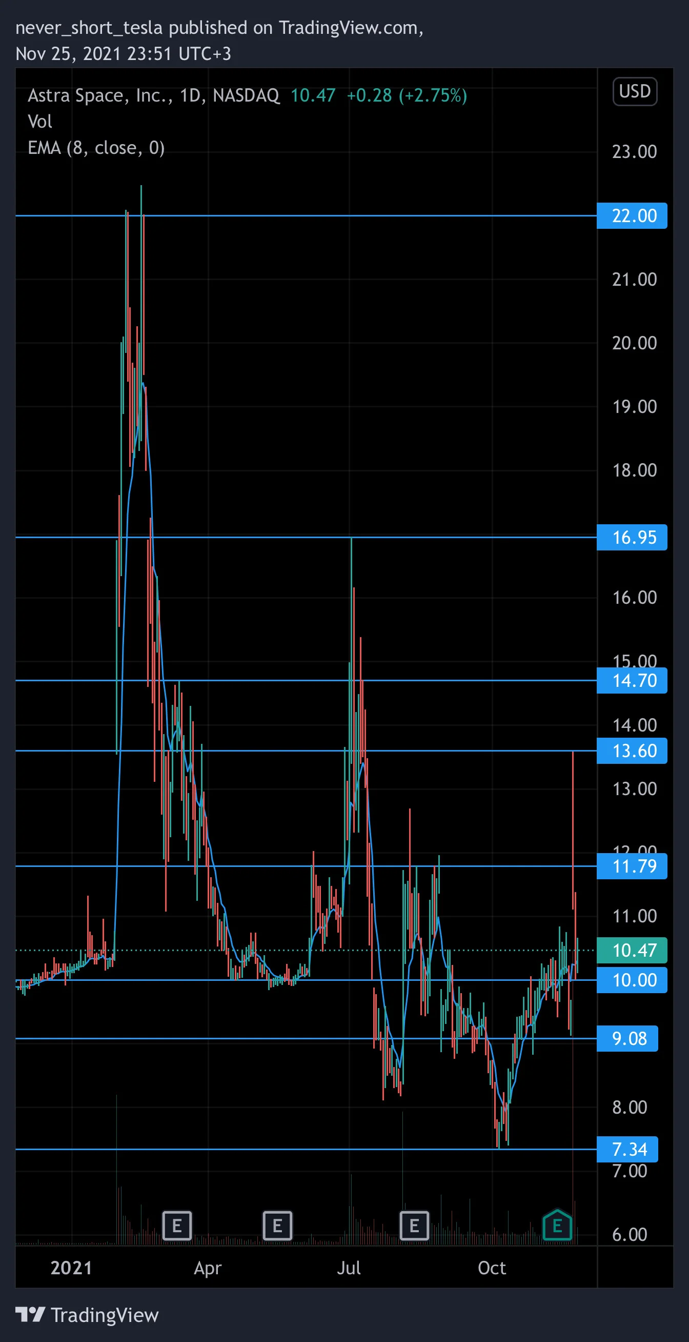Select the 21.00 price axis tick
The height and width of the screenshot is (1342, 689).
coord(634,279)
